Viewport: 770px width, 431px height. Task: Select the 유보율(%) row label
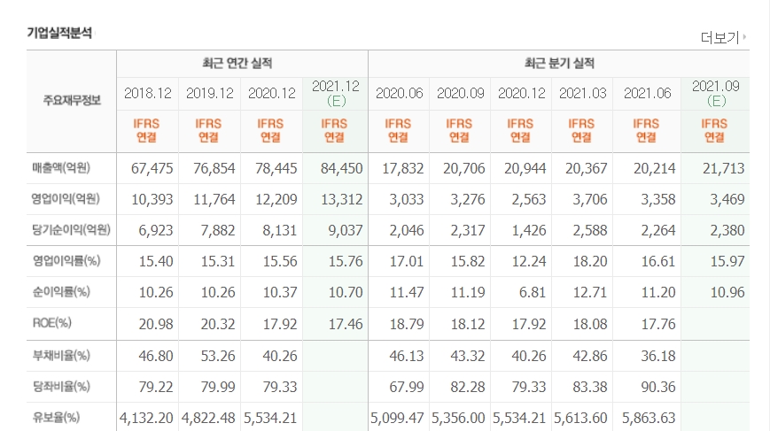coord(56,417)
